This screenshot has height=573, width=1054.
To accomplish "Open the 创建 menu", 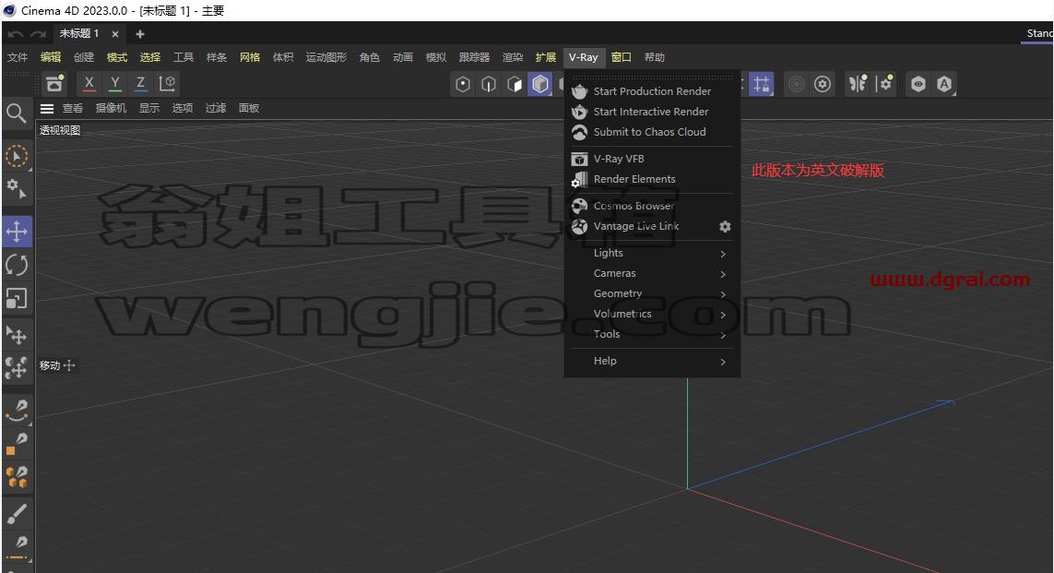I will (x=83, y=57).
